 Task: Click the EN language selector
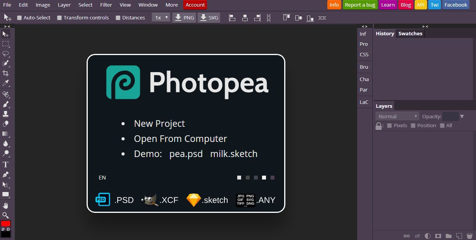(x=102, y=178)
